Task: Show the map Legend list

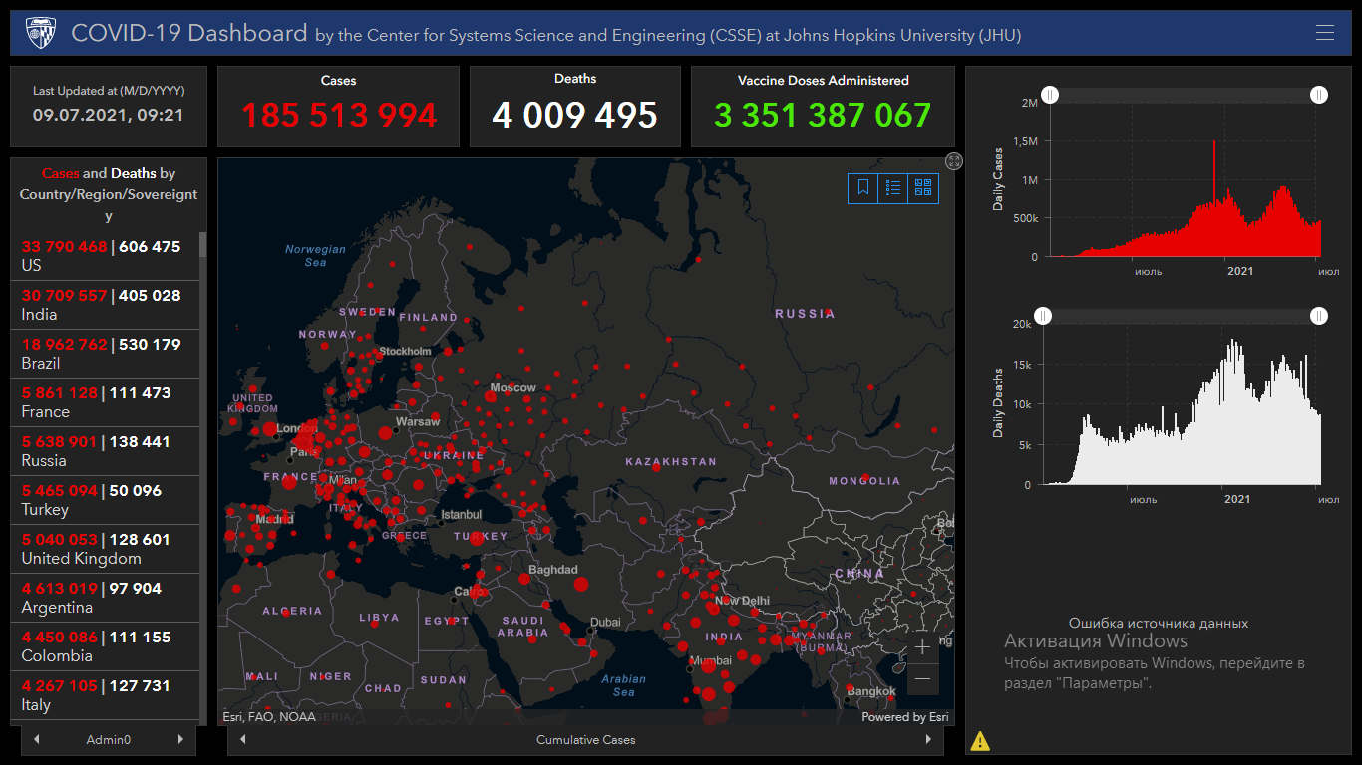Action: 893,187
